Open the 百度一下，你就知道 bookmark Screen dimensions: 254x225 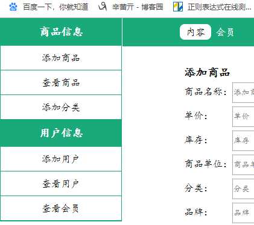click(x=48, y=7)
